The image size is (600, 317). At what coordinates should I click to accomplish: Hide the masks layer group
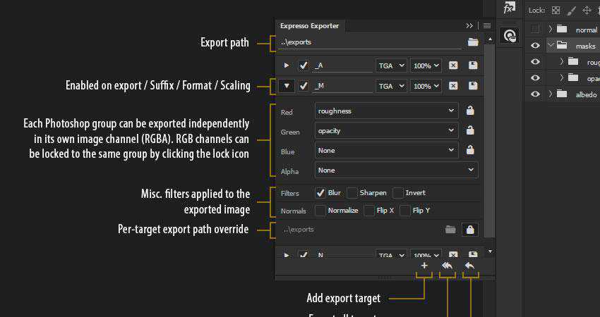pyautogui.click(x=535, y=46)
